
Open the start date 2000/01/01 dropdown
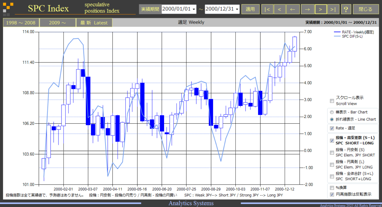coord(194,9)
